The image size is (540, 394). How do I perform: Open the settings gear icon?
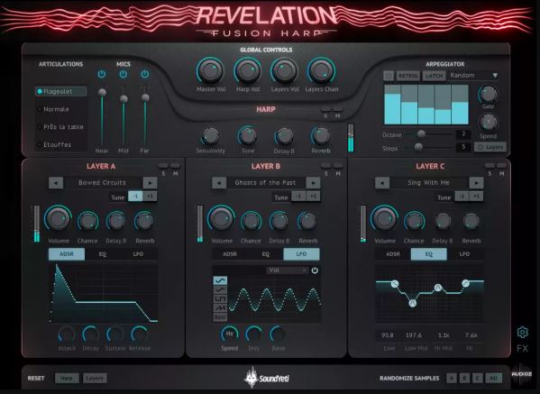coord(523,333)
